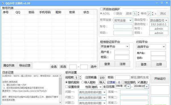Open the 开发者平台 SMS platform dropdown
This screenshot has height=105, width=171.
point(115,47)
